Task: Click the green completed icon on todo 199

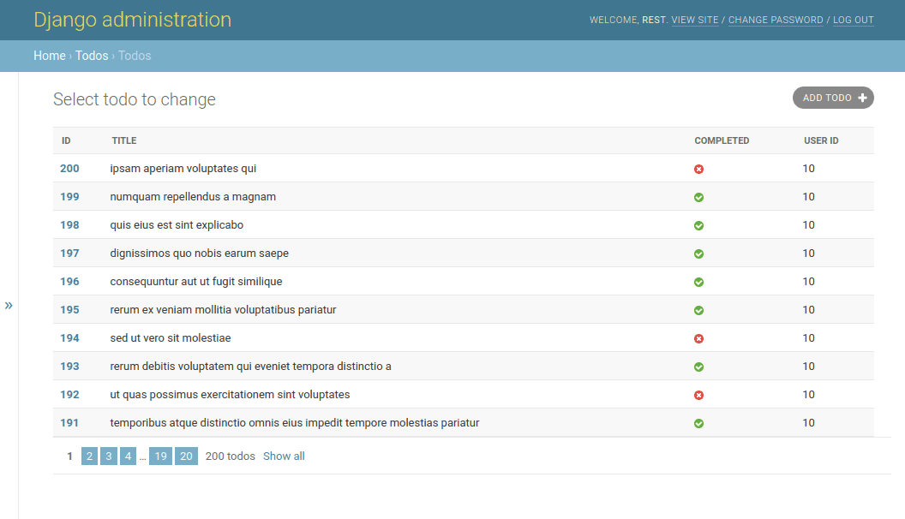Action: (698, 196)
